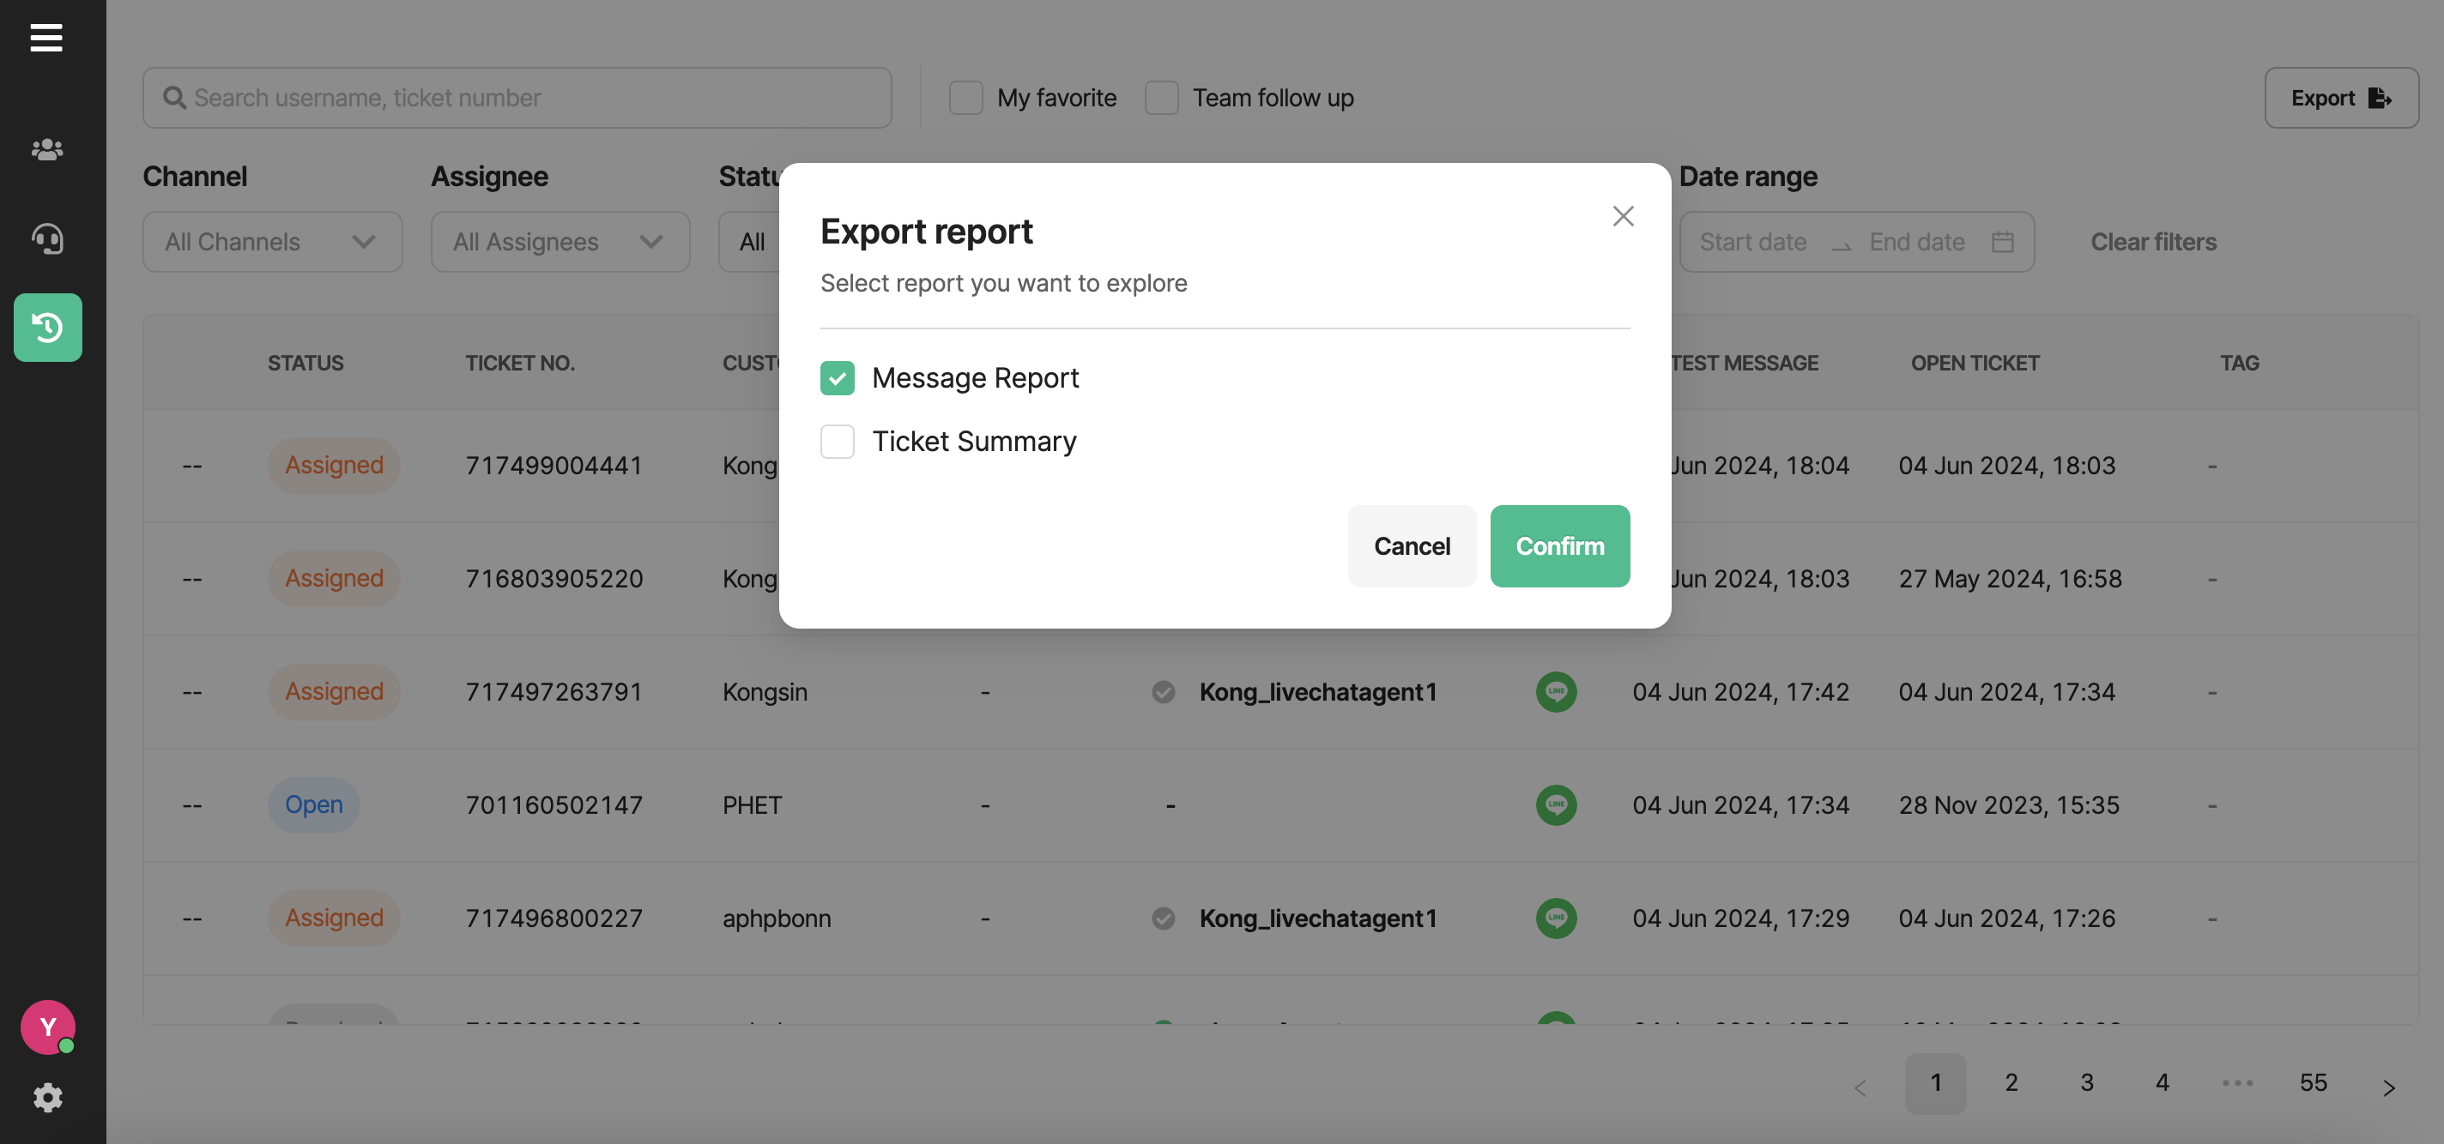Check the Ticket Summary checkbox

pyautogui.click(x=837, y=442)
